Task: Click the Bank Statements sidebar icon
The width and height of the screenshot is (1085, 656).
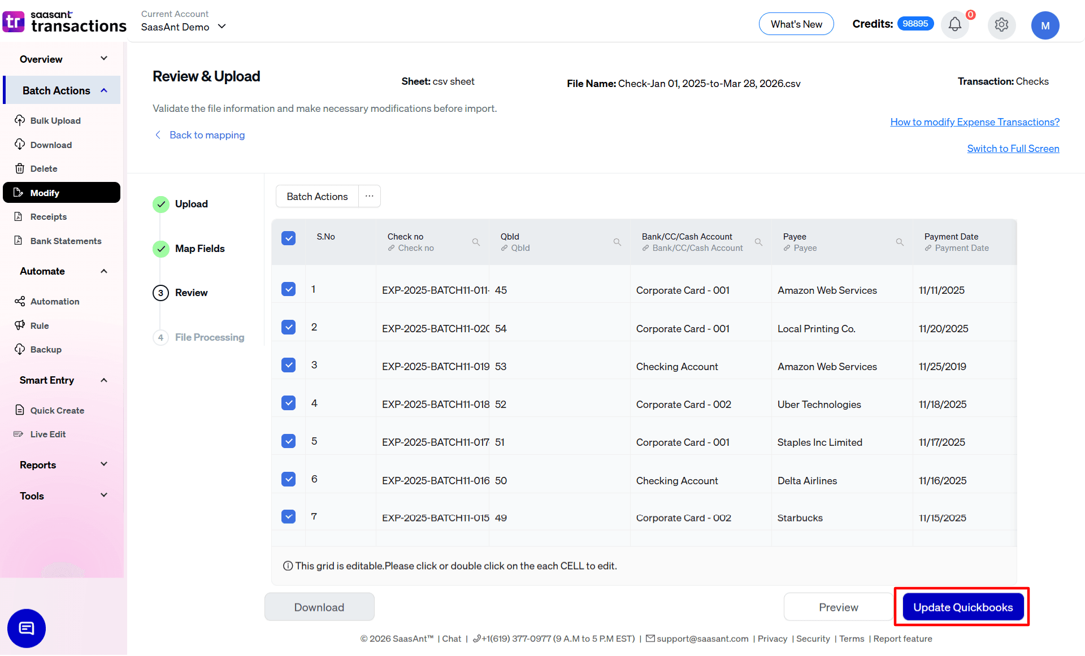Action: tap(20, 241)
